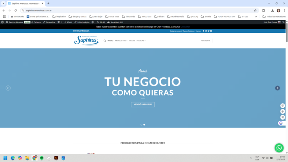
Task: Open the Flatsome theme menu
Action: click(36, 22)
